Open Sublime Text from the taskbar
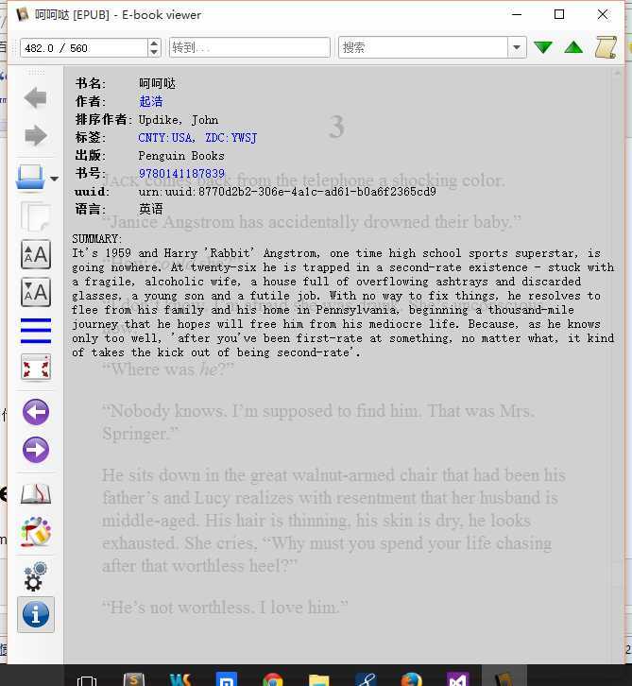 tap(134, 679)
